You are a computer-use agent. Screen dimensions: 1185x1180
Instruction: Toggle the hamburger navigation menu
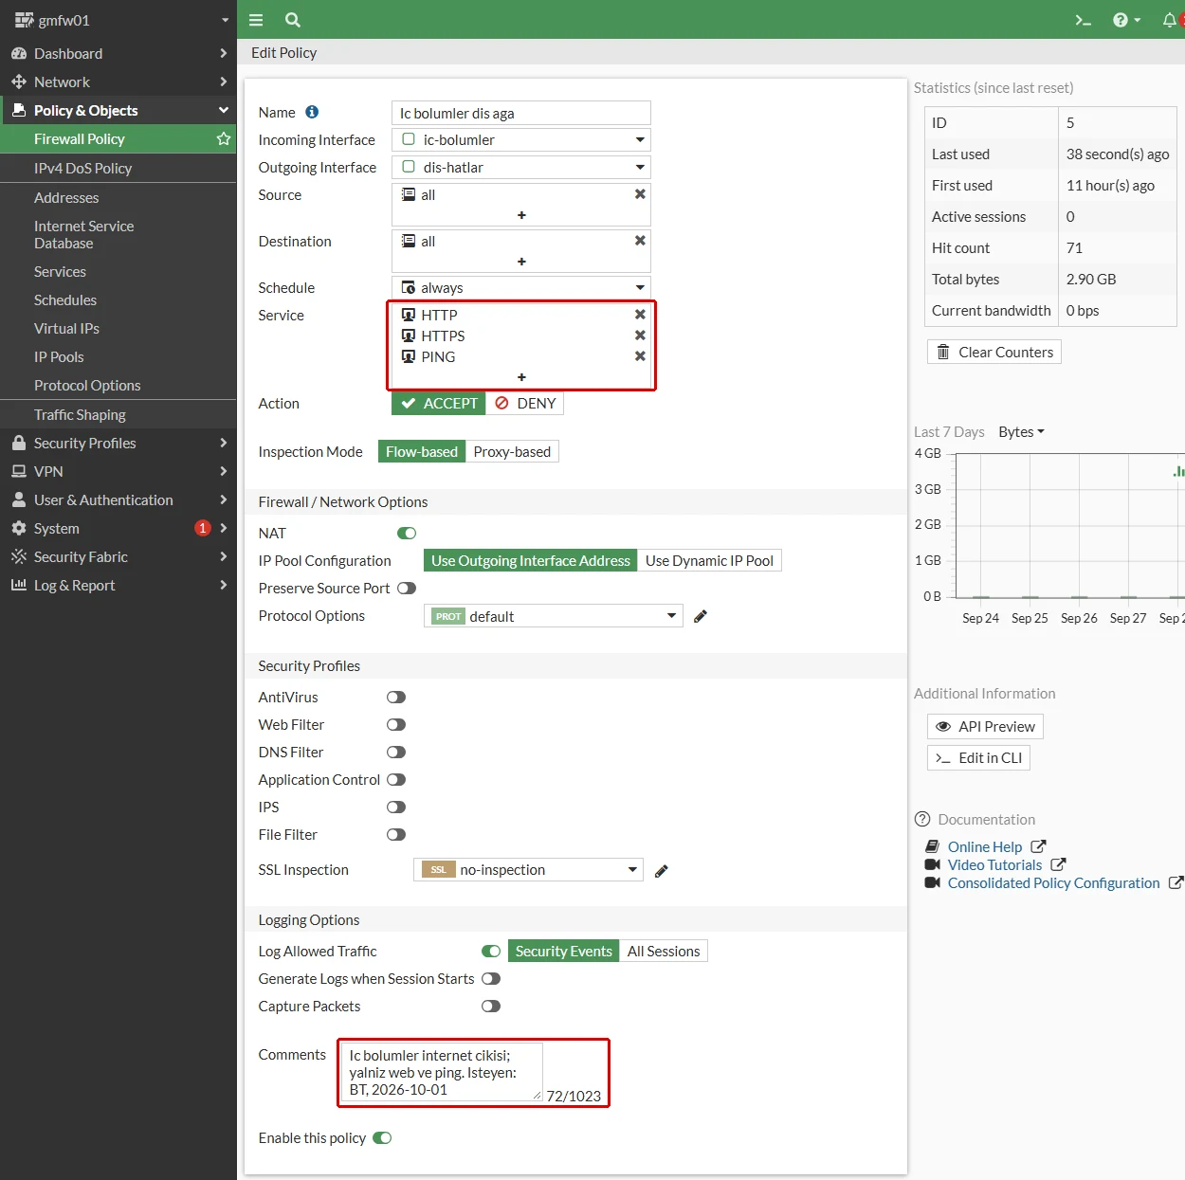coord(256,20)
